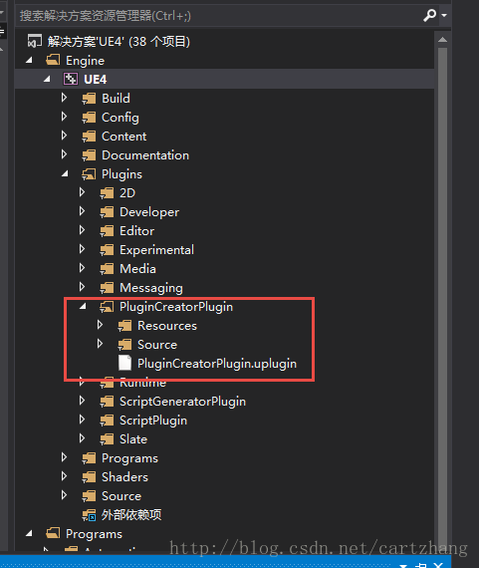
Task: Select the UE4 project label
Action: [96, 80]
